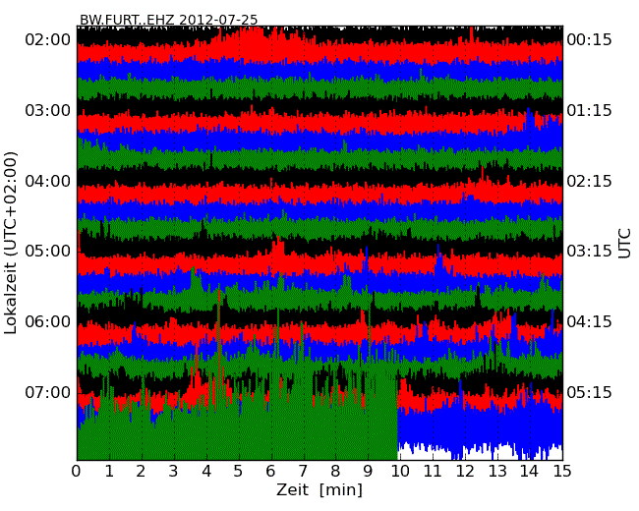Click the plot title BW.FURT..EHZ 2012-07-25
639x511 pixels.
pyautogui.click(x=169, y=20)
